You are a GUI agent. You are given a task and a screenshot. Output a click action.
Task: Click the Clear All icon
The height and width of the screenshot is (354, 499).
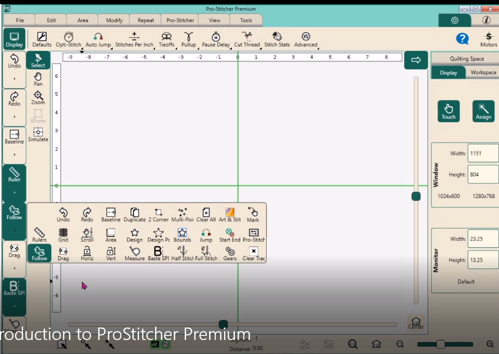[x=206, y=215]
